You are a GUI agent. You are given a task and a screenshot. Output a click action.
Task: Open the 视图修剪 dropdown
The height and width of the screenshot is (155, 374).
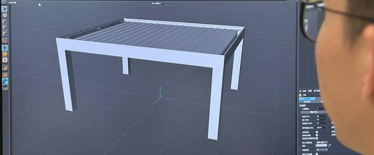click(322, 149)
